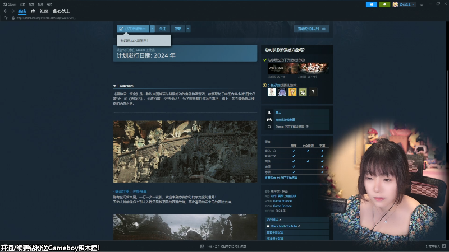Switch to the 社区 tab
This screenshot has width=449, height=252.
click(x=44, y=11)
